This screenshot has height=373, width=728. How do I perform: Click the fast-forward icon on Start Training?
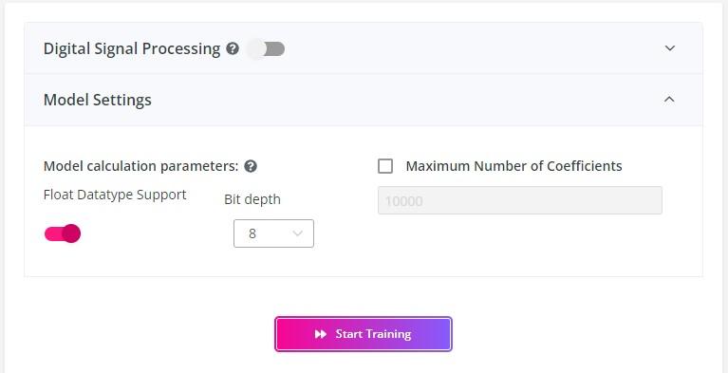tap(321, 334)
